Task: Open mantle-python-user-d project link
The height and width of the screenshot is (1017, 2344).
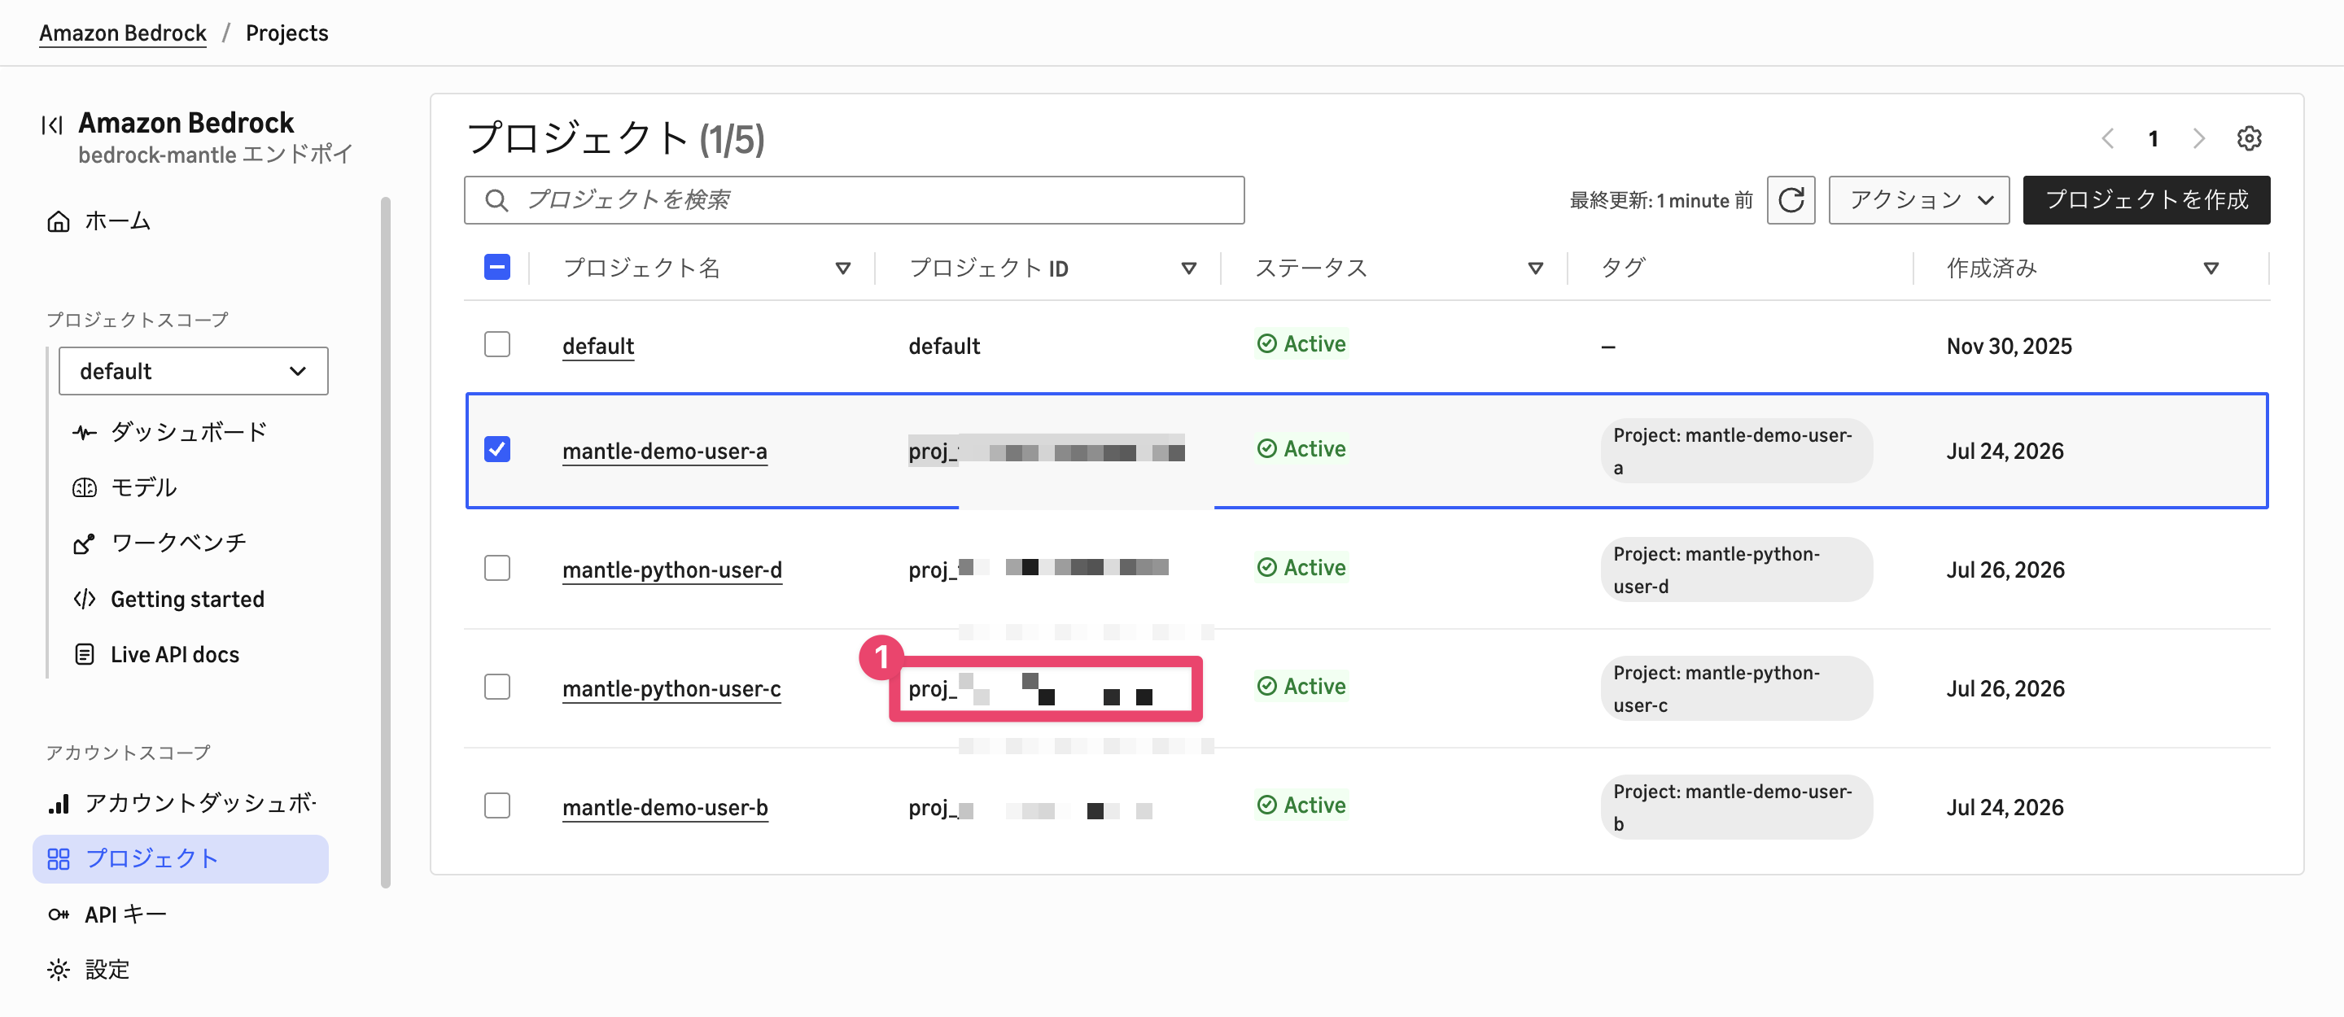Action: [671, 570]
